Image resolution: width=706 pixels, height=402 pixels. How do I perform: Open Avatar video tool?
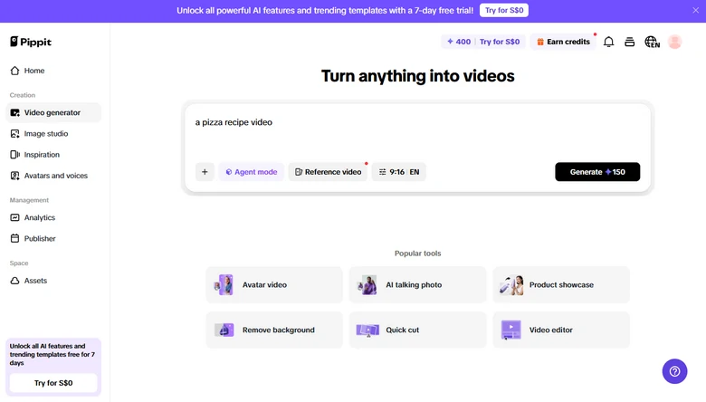[274, 285]
